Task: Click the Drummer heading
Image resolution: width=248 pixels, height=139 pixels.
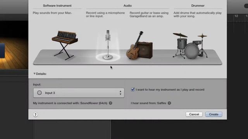Action: pos(198,5)
